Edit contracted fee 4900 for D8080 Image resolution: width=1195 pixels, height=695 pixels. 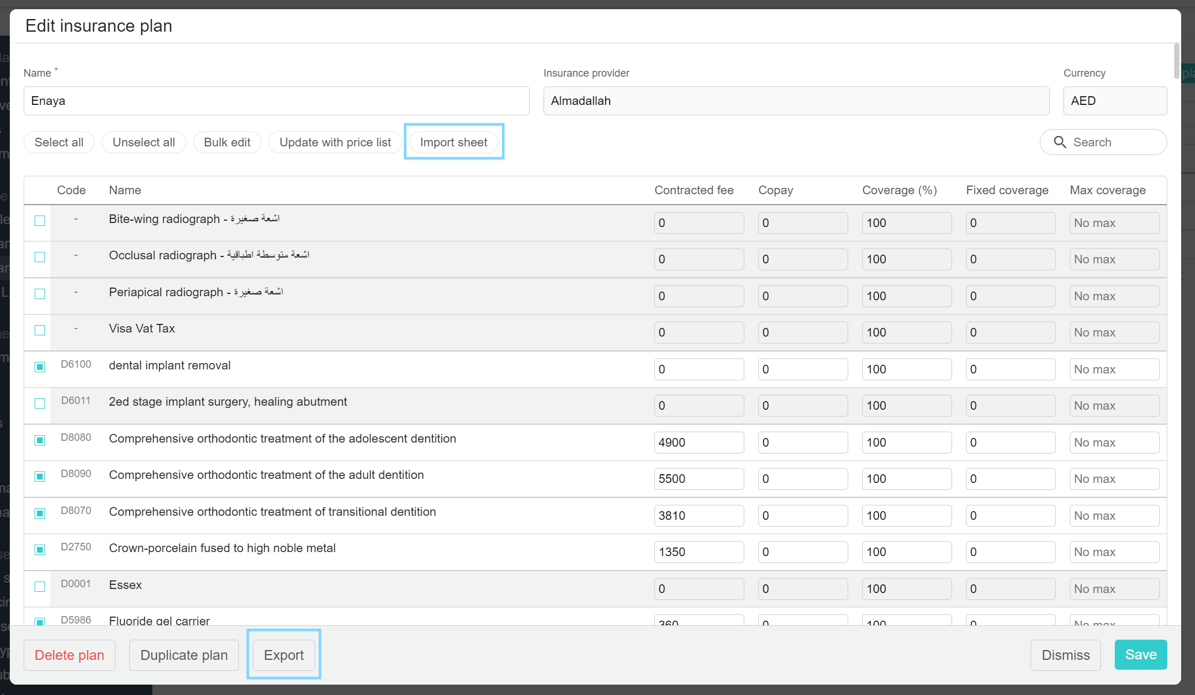(x=698, y=443)
